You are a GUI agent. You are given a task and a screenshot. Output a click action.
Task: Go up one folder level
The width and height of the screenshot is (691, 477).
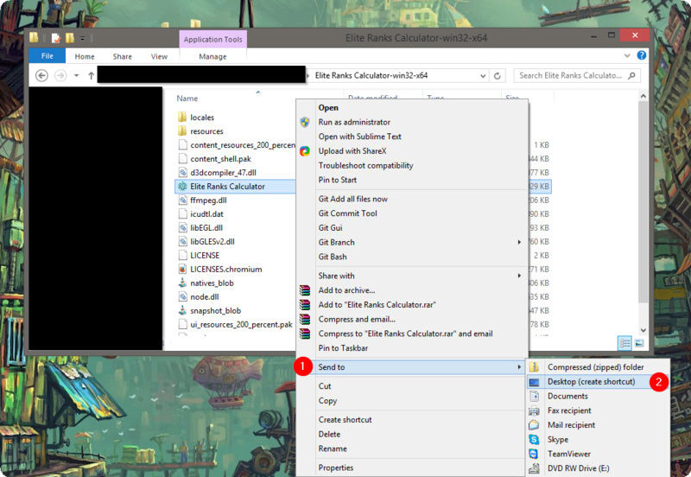[x=92, y=76]
